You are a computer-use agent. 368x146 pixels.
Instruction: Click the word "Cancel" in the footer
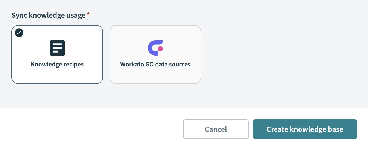click(x=216, y=129)
